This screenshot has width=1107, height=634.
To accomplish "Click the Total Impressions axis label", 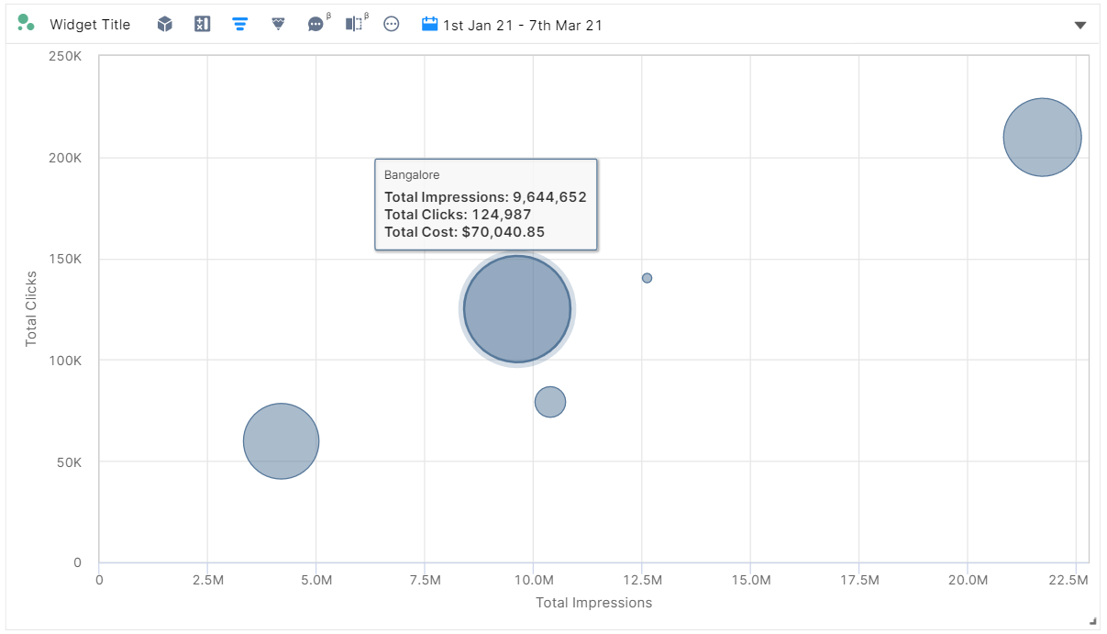I will click(x=594, y=603).
